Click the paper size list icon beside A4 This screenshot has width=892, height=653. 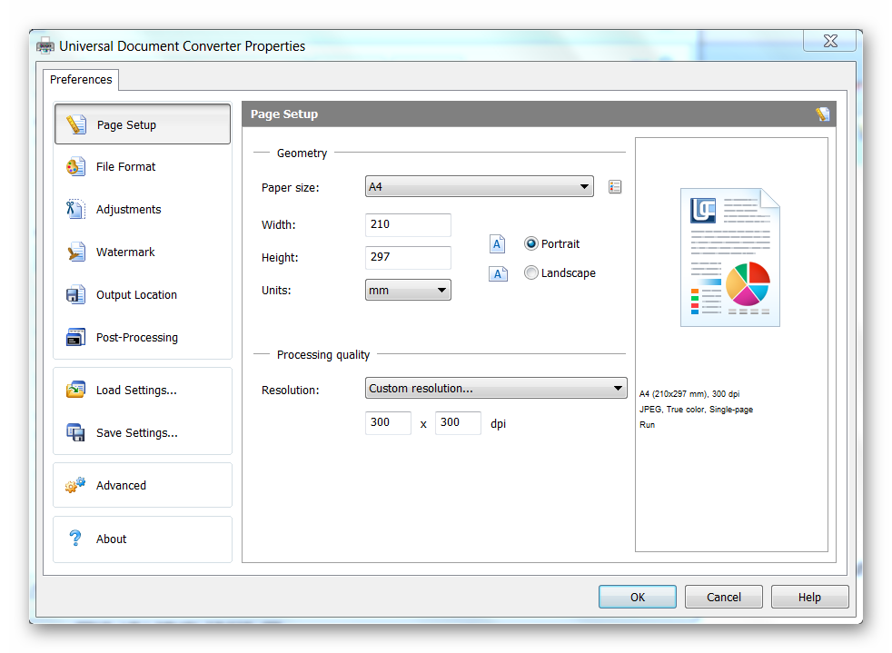coord(615,186)
